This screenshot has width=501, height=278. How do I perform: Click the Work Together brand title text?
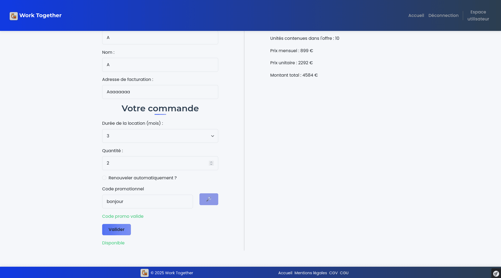(40, 16)
